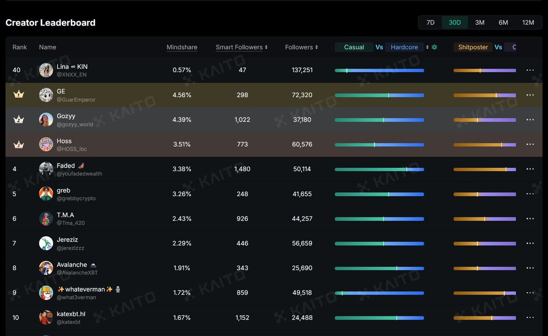Image resolution: width=548 pixels, height=336 pixels.
Task: Switch to the 6M time range
Action: (503, 22)
